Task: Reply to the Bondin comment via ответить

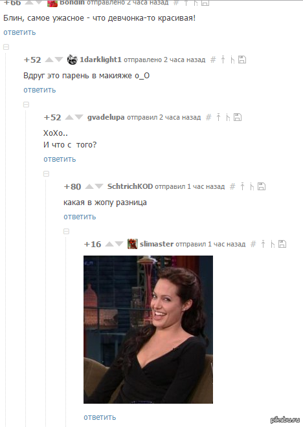Action: [19, 32]
